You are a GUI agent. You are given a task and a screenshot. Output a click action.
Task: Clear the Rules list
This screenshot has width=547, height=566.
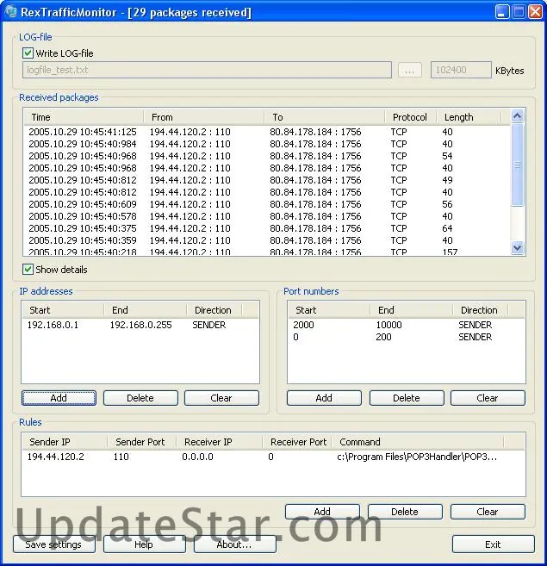tap(487, 511)
